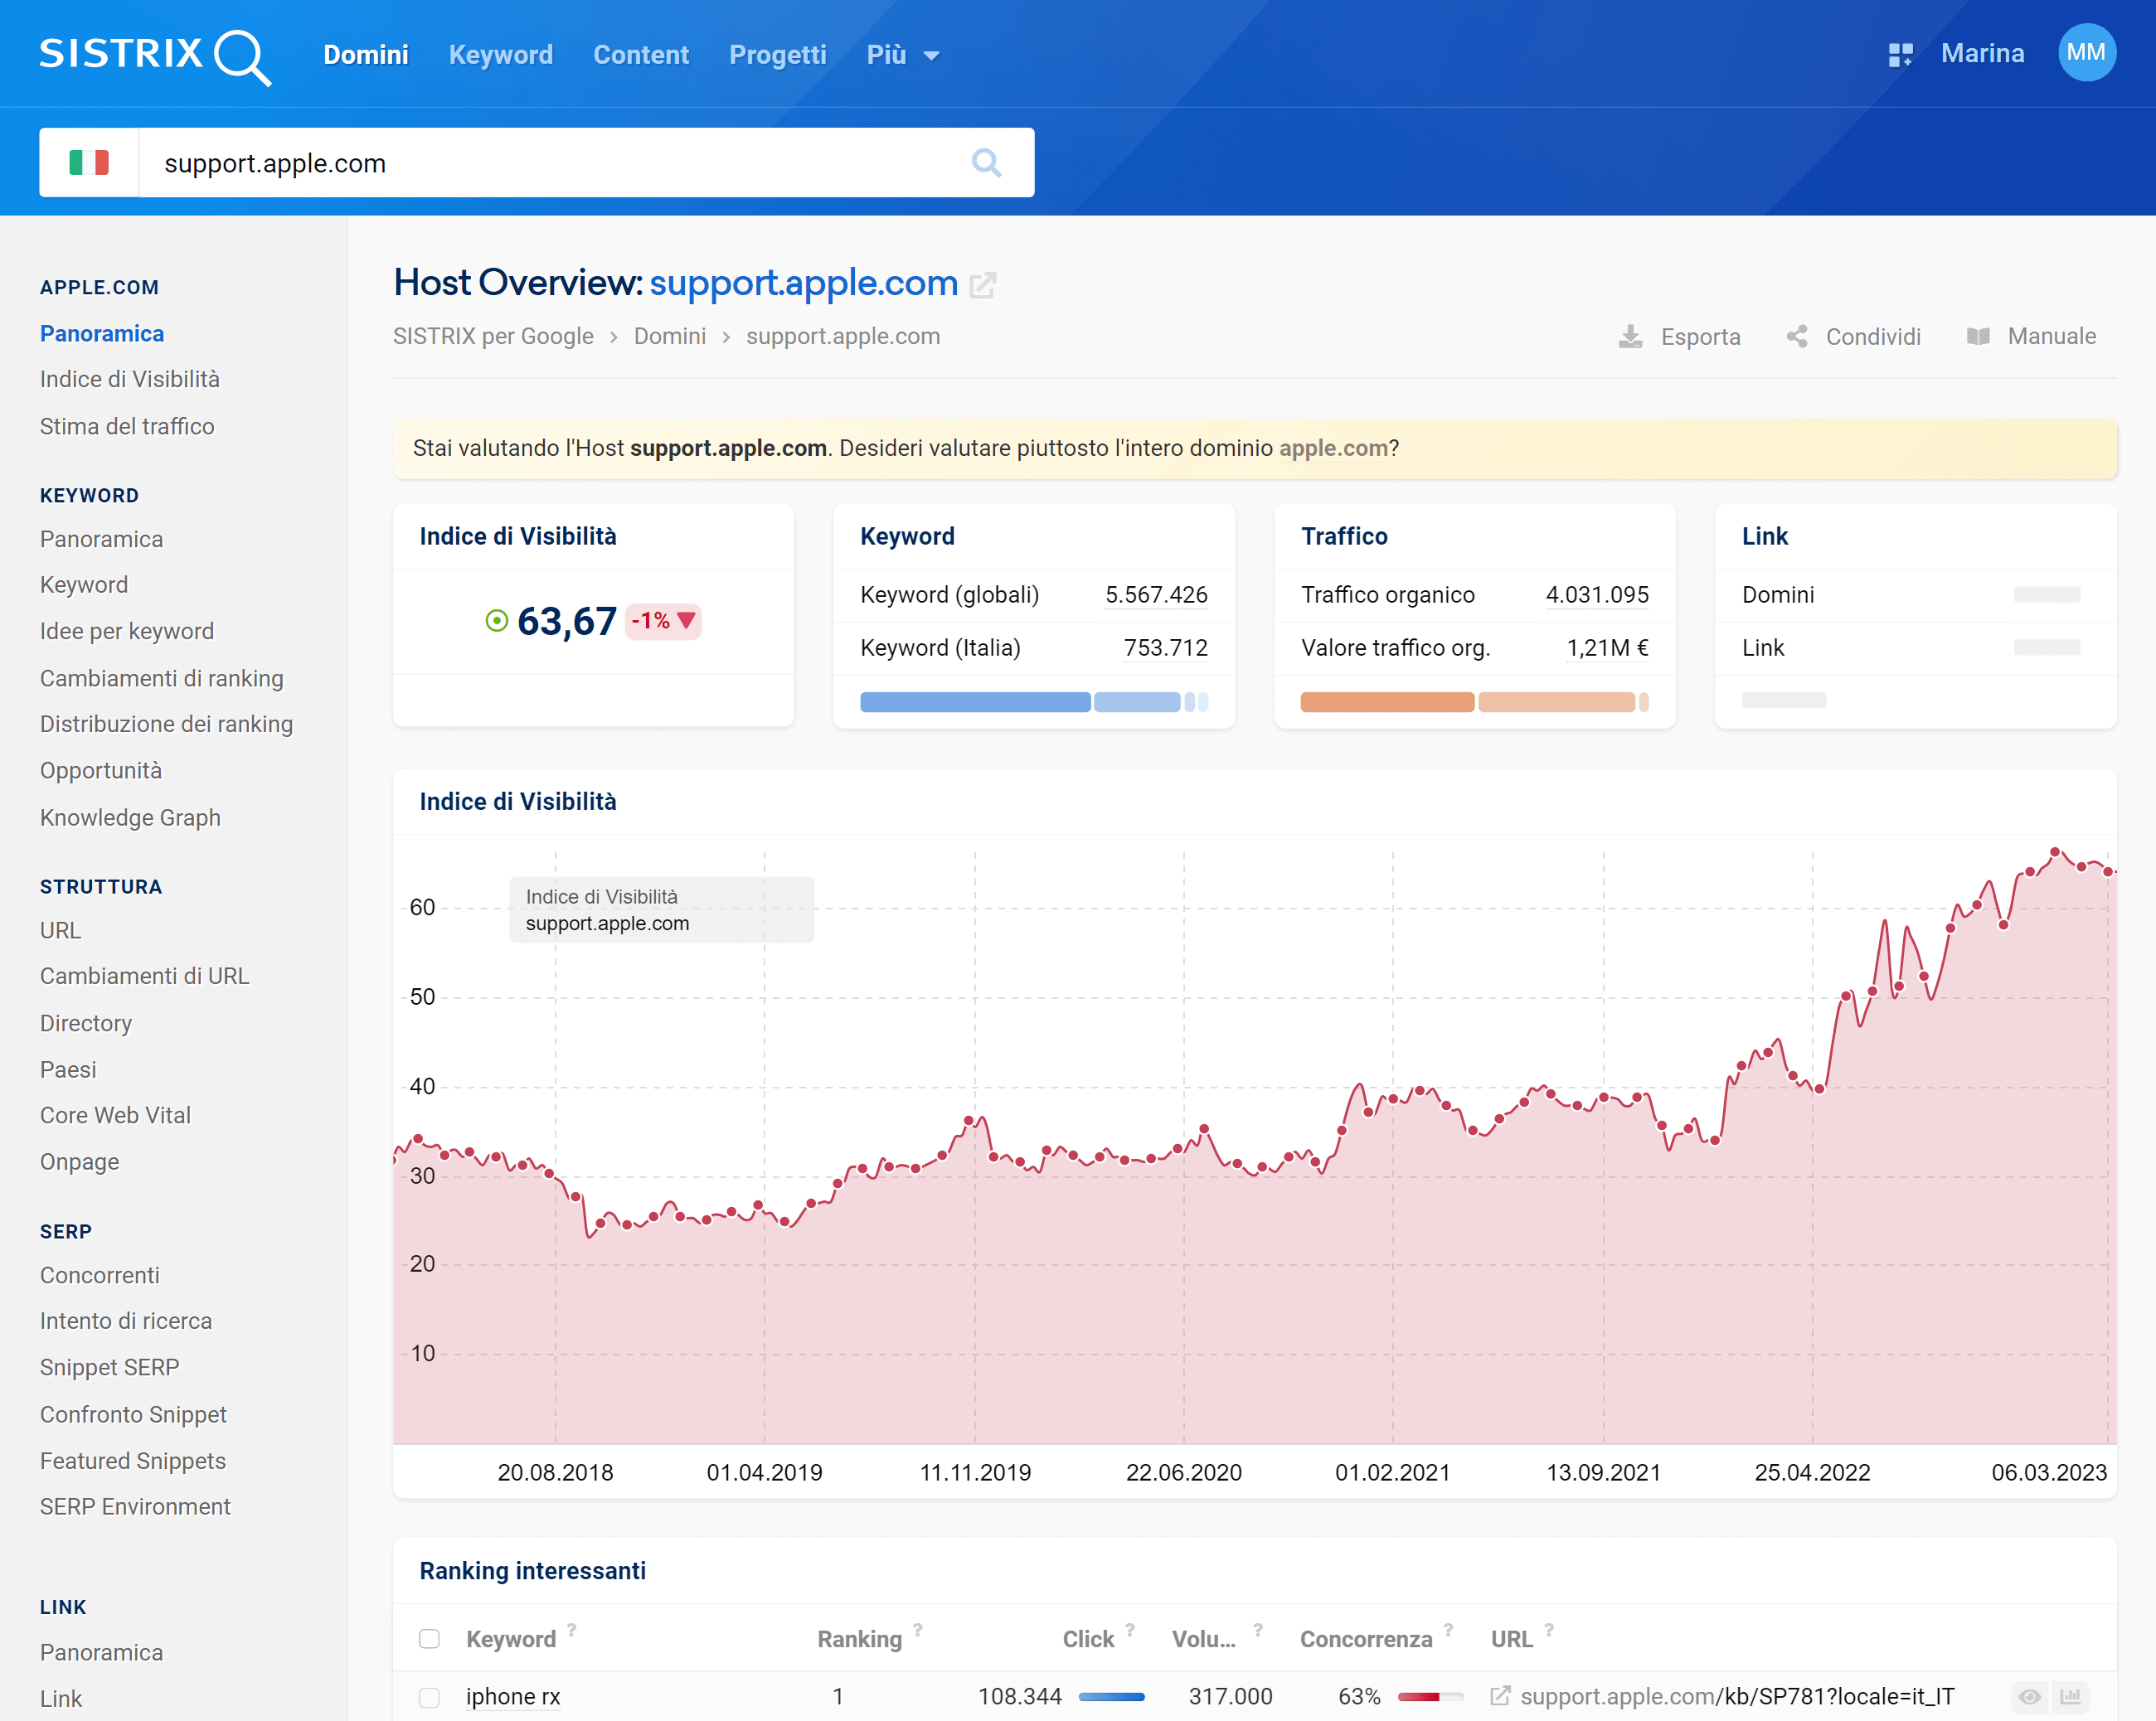This screenshot has width=2156, height=1721.
Task: Open the Keyword top navigation tab
Action: (501, 55)
